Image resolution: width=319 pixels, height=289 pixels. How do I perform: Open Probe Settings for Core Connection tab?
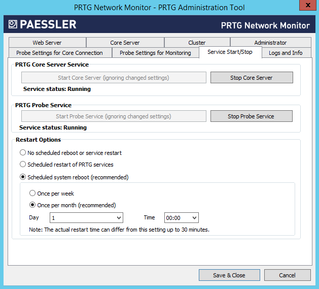coord(59,53)
